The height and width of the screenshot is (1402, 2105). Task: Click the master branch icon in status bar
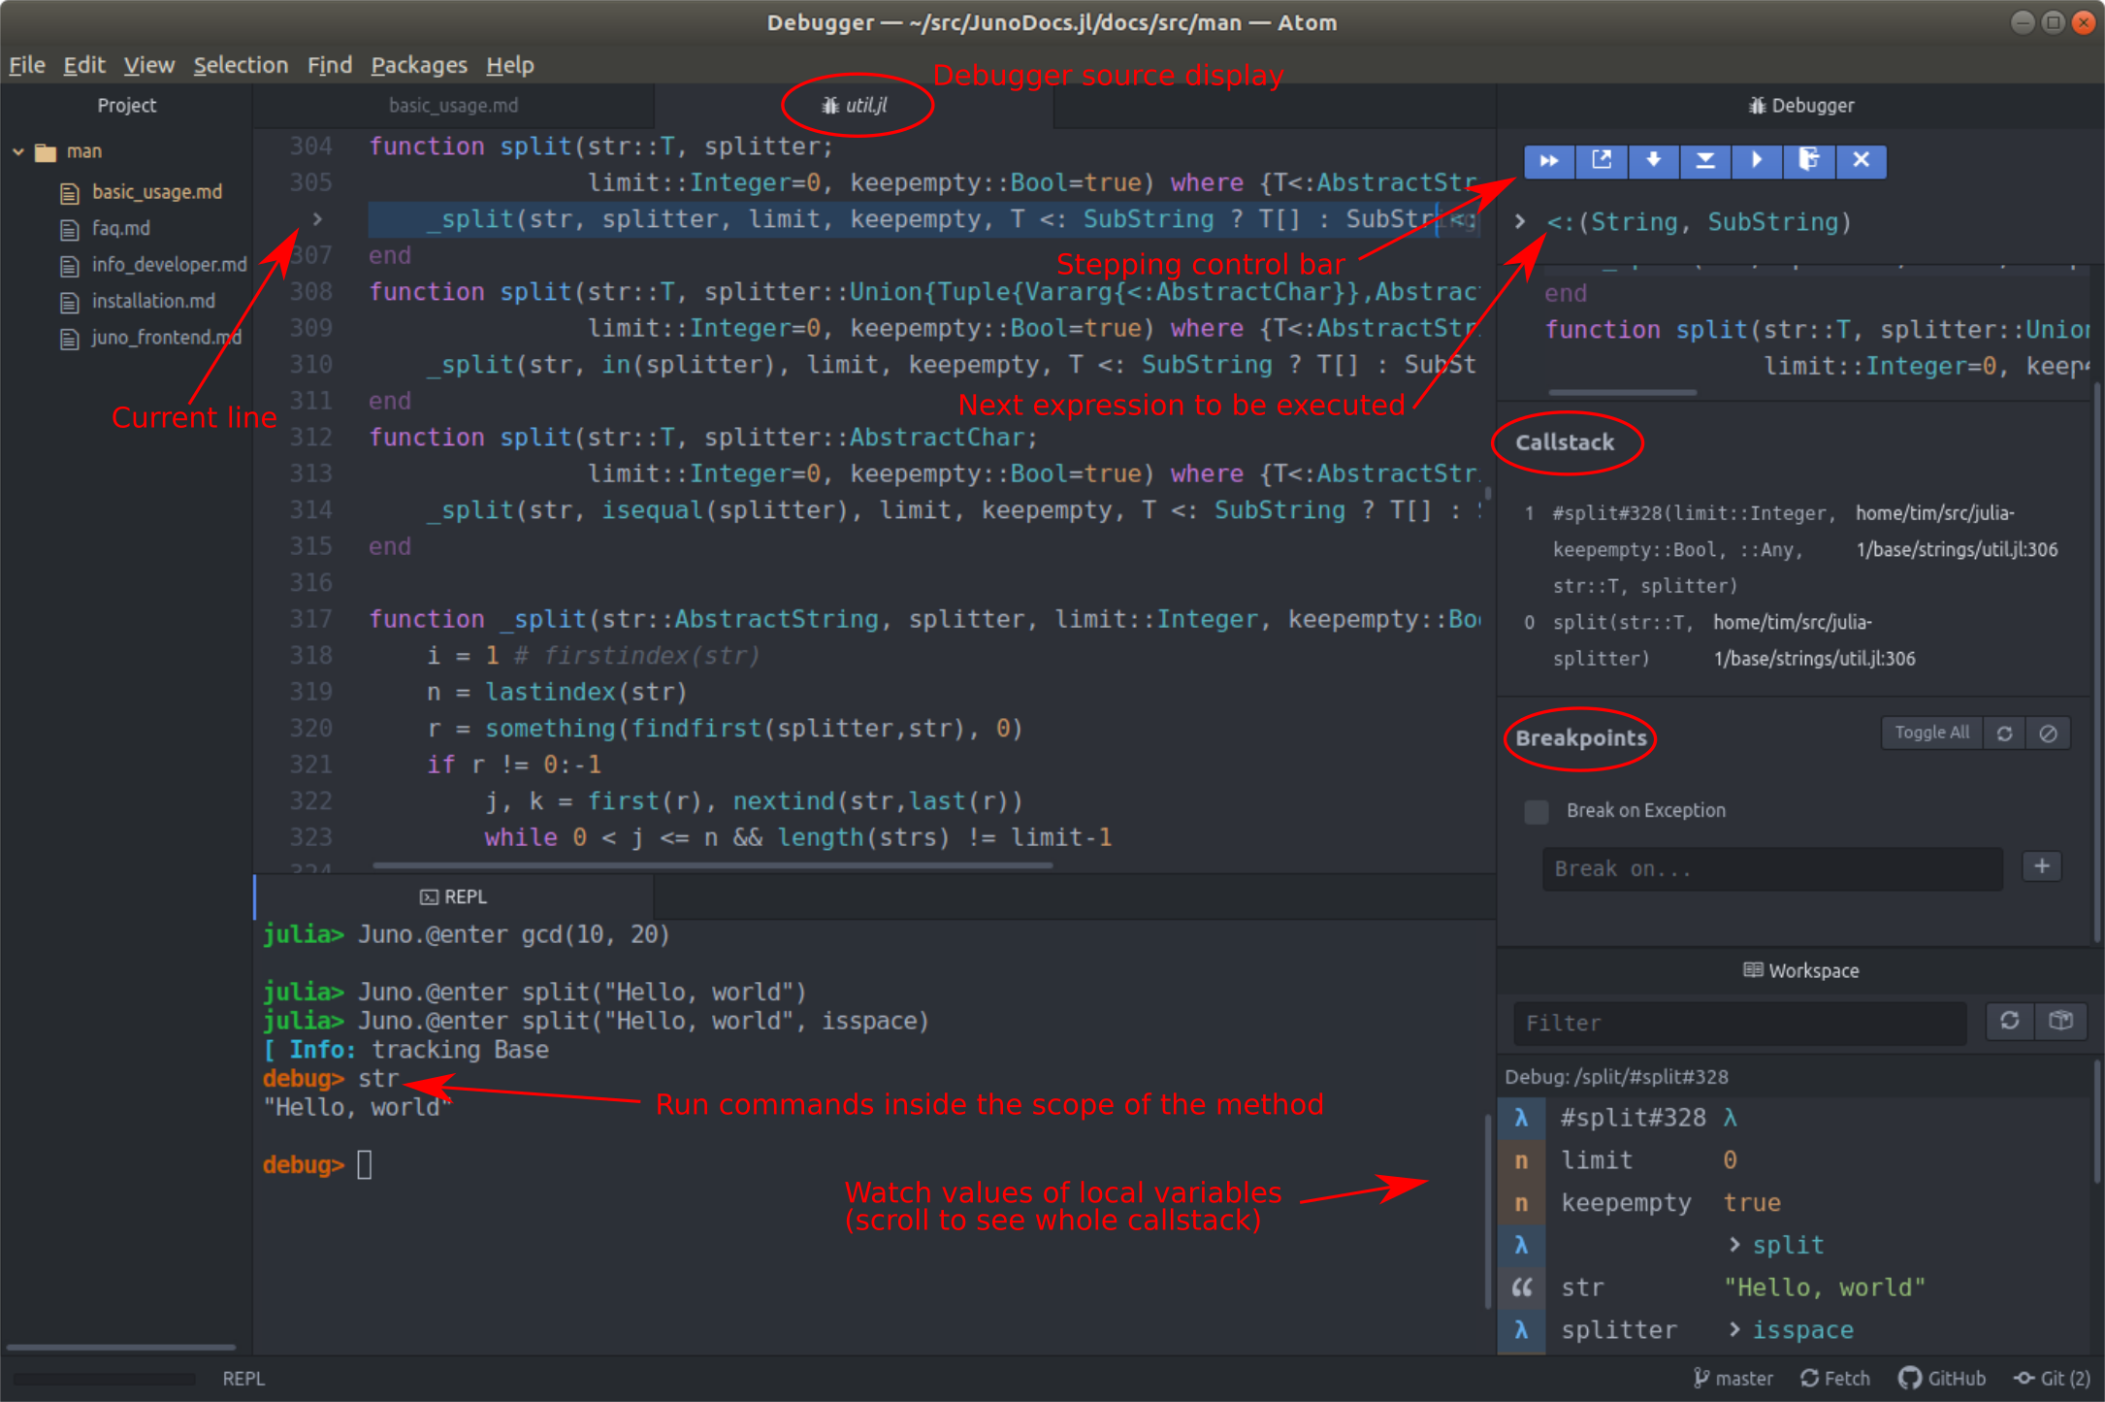coord(1701,1379)
